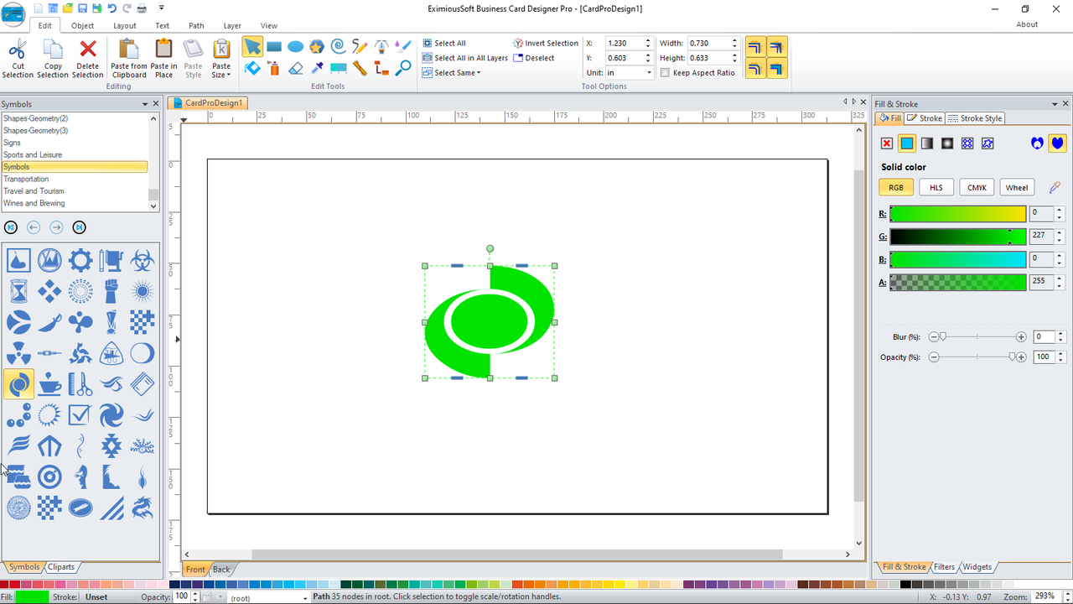Image resolution: width=1073 pixels, height=604 pixels.
Task: Toggle the top-right corner transform option
Action: click(778, 47)
